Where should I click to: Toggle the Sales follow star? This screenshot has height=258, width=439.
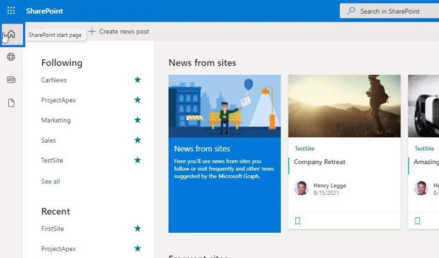coord(138,140)
